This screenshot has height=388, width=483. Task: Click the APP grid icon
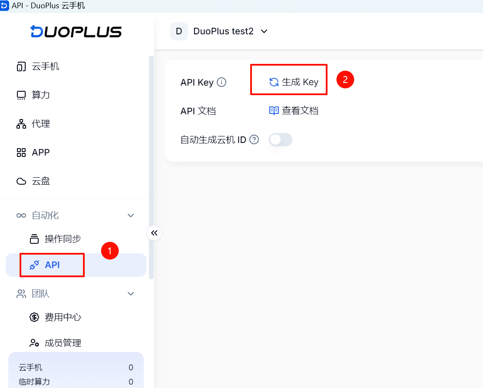(21, 153)
